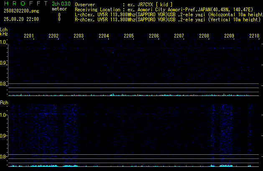Click the 2201 time marker

coord(29,36)
